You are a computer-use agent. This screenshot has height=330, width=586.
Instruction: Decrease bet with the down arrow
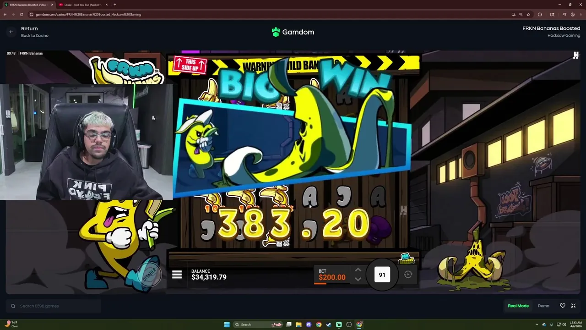click(x=358, y=279)
